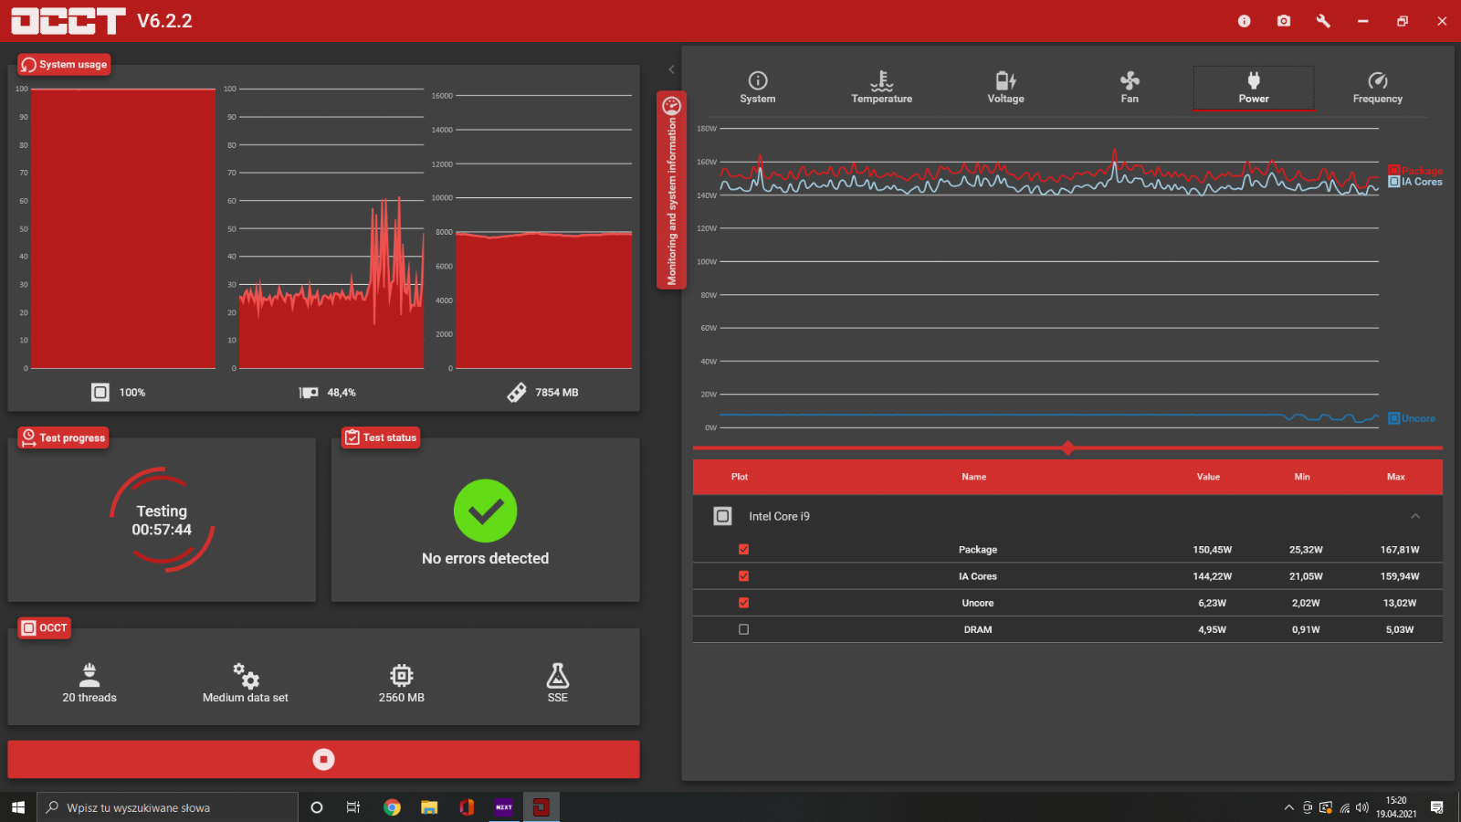Click Uncore min value 2,02W
Screen dimensions: 1461x822
pos(1306,603)
